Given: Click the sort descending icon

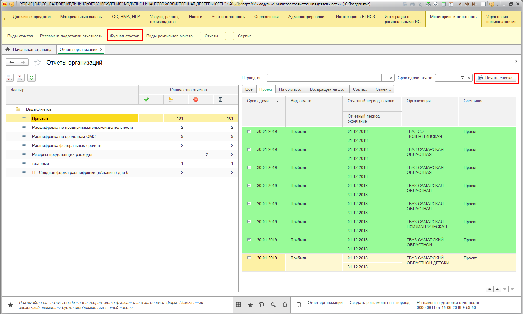Looking at the screenshot, I should pyautogui.click(x=21, y=78).
